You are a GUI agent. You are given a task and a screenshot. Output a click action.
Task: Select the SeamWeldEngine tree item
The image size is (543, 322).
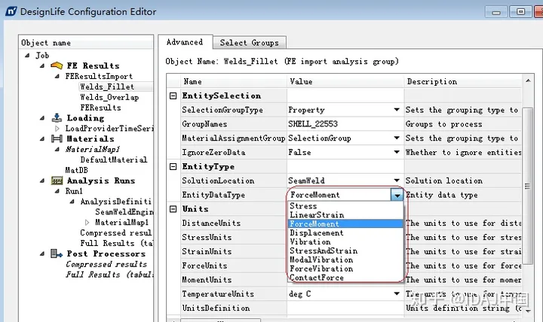[124, 212]
